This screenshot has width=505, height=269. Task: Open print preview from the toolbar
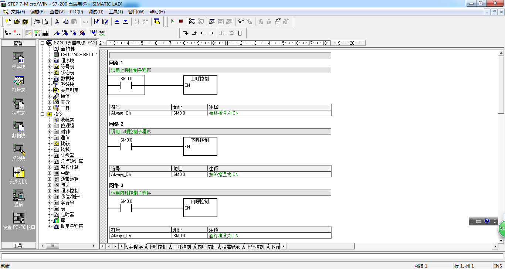point(45,21)
